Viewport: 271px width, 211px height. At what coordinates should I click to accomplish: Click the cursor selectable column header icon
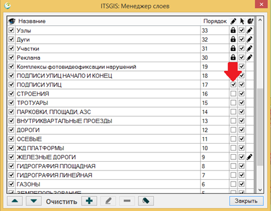[242, 21]
